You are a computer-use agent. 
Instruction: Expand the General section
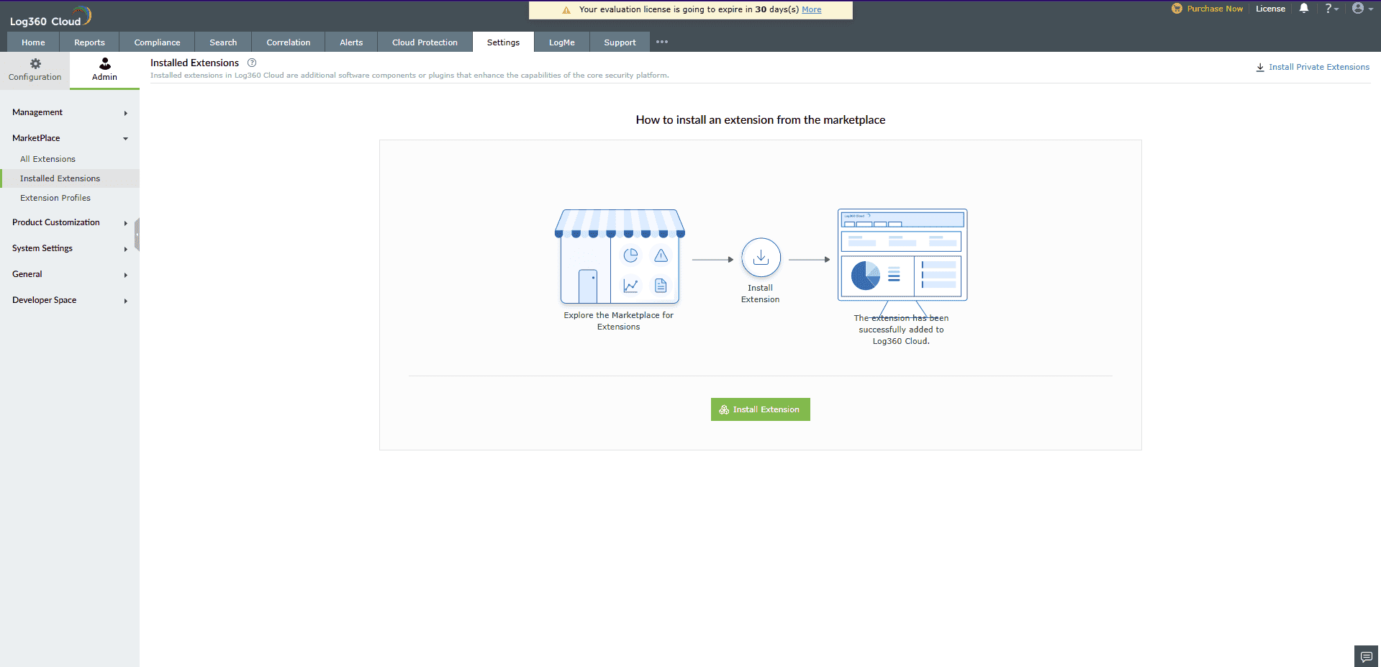click(x=70, y=274)
